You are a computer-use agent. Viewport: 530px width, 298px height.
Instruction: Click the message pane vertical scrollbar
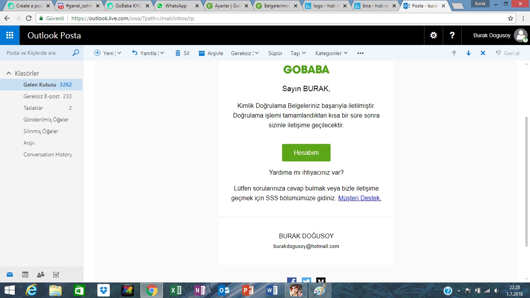pos(526,182)
